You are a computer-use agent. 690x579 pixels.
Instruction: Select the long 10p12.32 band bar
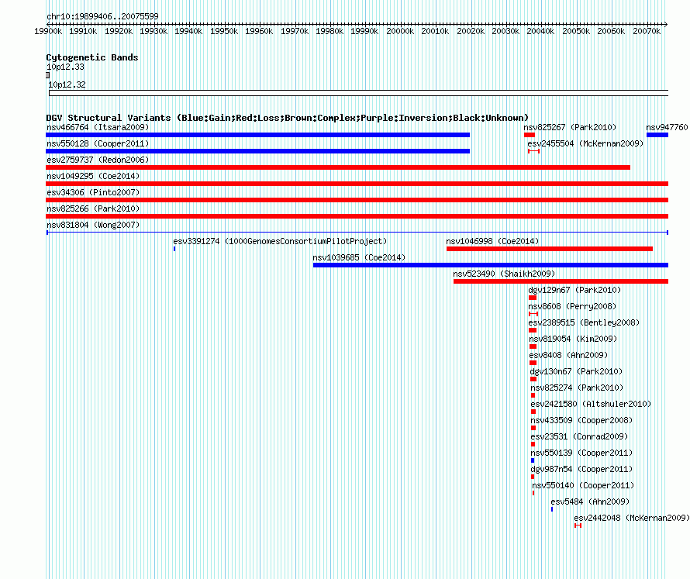pyautogui.click(x=359, y=93)
